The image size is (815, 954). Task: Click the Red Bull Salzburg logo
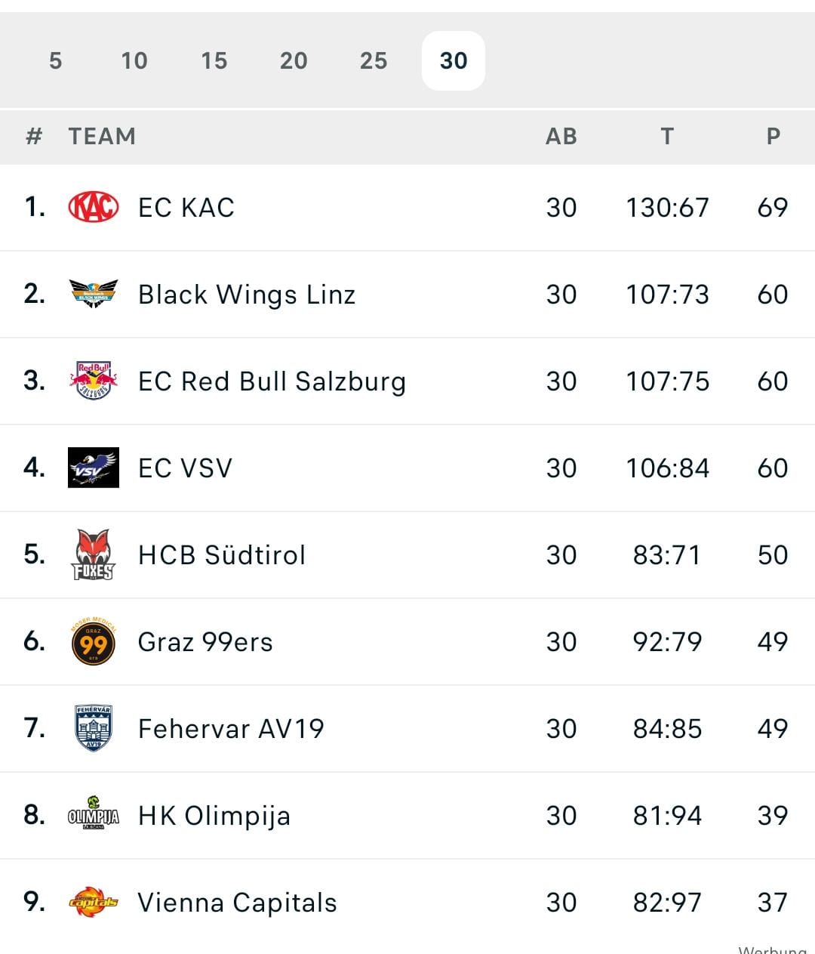[94, 381]
